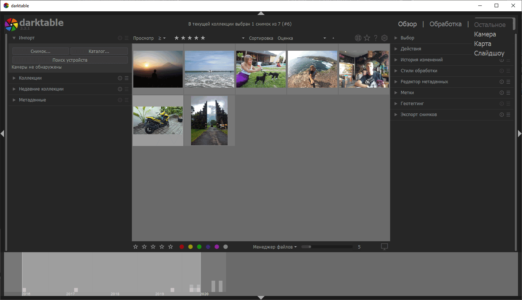Click reset icon of Метаданные module

coord(120,100)
